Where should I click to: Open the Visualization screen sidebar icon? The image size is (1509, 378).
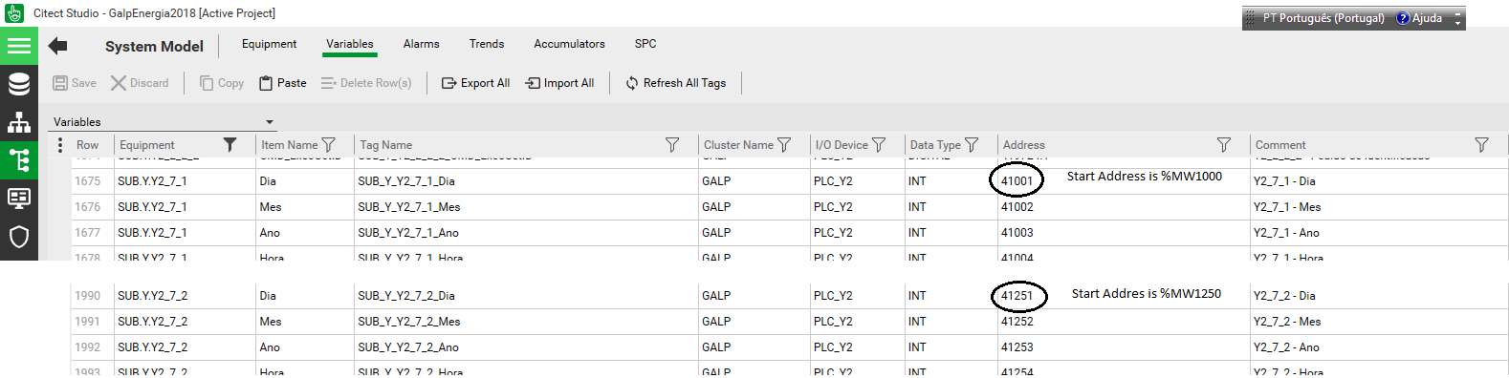point(19,199)
